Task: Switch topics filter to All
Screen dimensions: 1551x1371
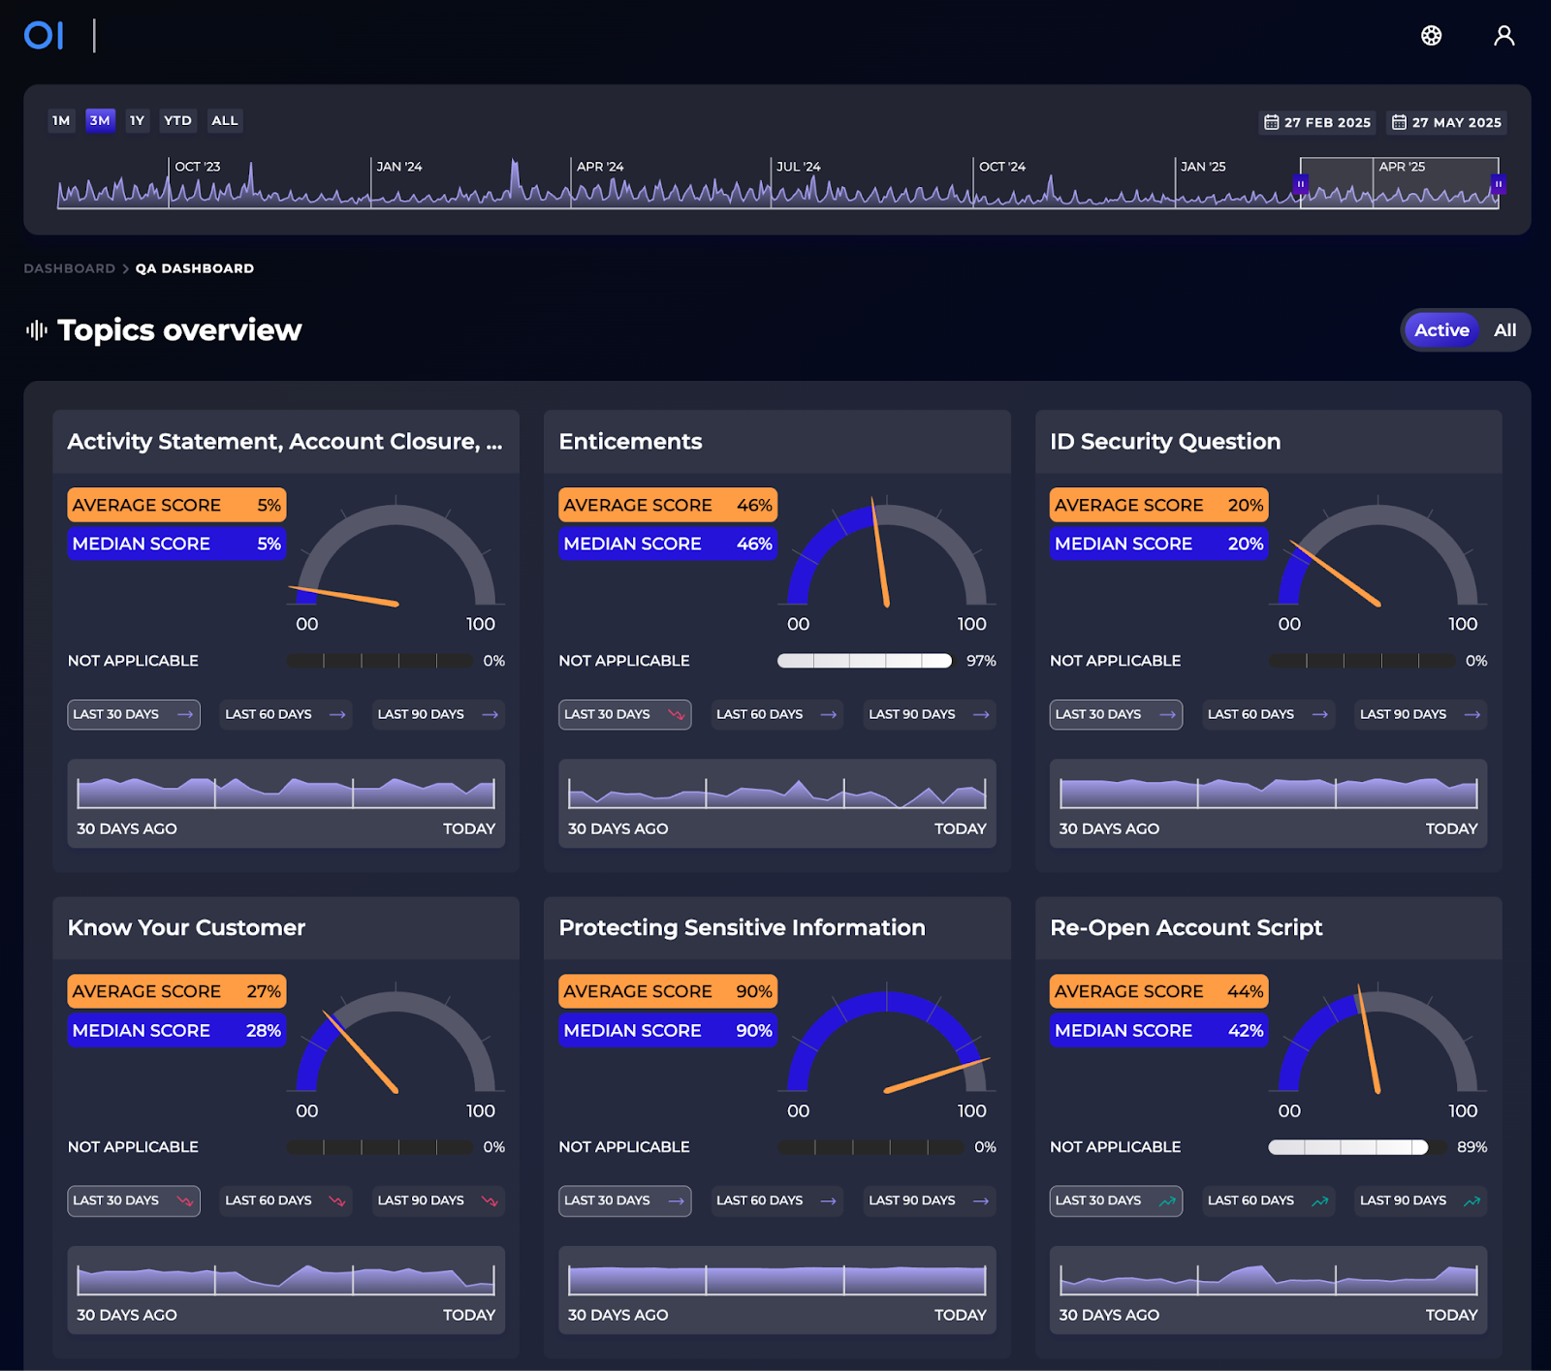Action: tap(1504, 330)
